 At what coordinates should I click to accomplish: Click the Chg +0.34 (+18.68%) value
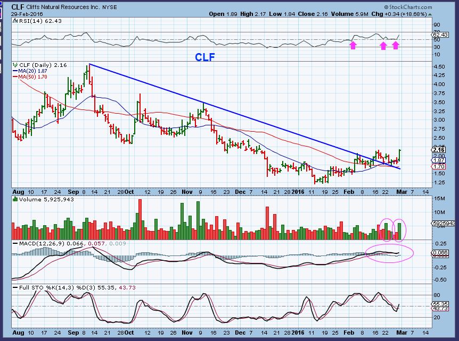coord(399,14)
